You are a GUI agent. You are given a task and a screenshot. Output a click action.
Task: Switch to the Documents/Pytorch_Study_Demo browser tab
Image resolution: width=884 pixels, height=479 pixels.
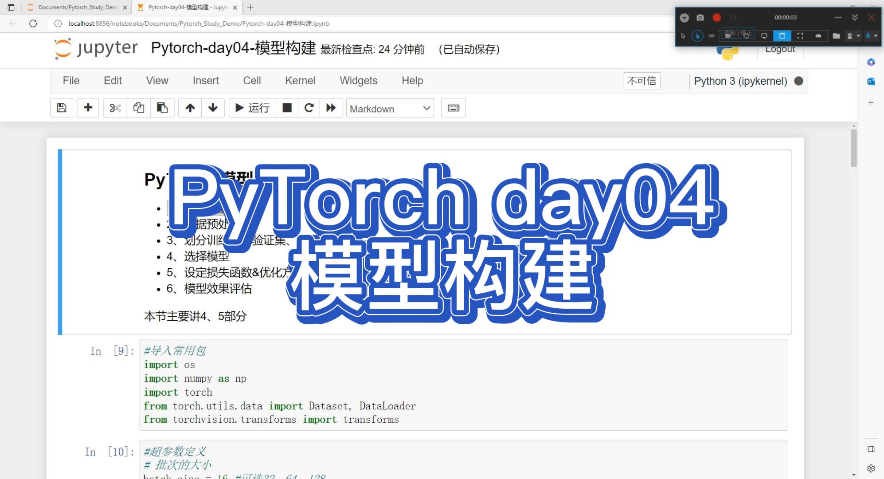pos(78,7)
